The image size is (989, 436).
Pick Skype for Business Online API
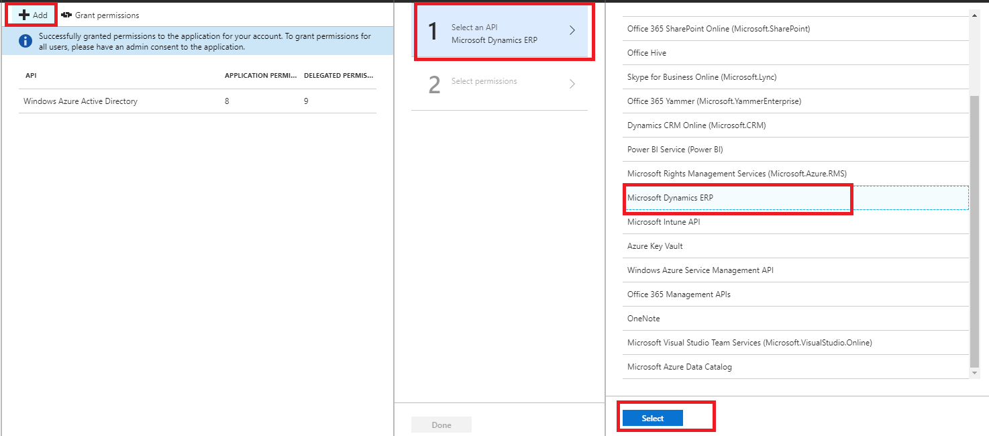tap(701, 77)
